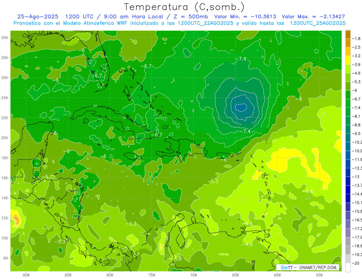Click the title "Temperatura (C,somb.)"
The height and width of the screenshot is (279, 362).
(184, 7)
